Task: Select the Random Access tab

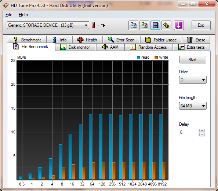Action: coord(149,47)
